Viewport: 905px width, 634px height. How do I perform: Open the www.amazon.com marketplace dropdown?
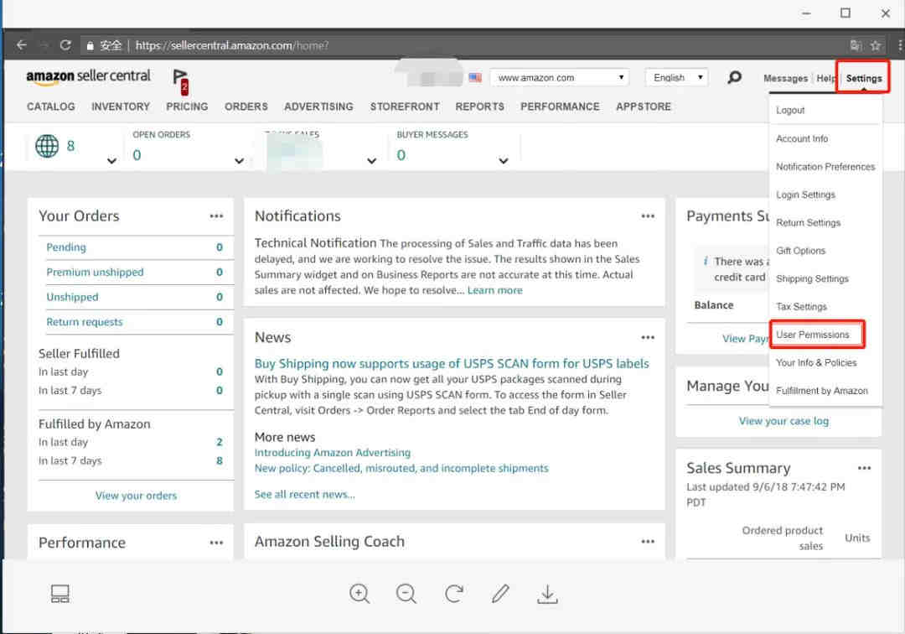coord(559,78)
